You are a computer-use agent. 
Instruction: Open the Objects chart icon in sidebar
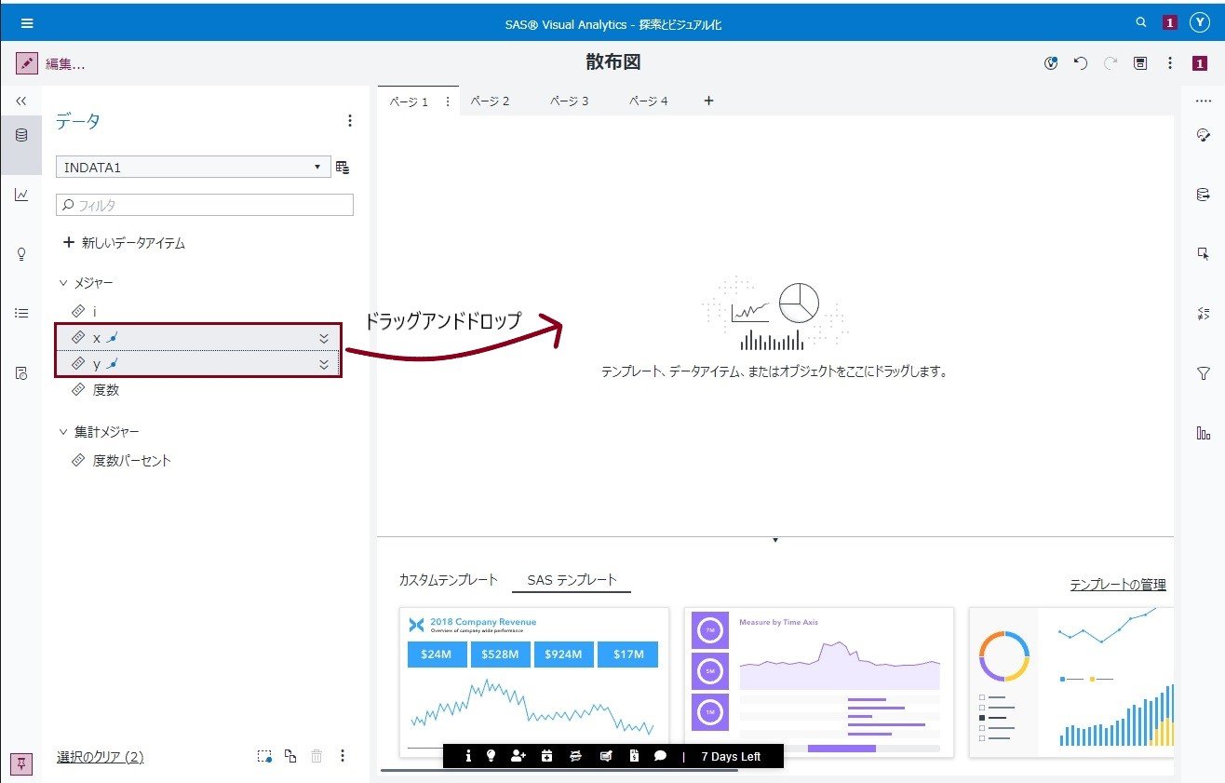[x=21, y=195]
